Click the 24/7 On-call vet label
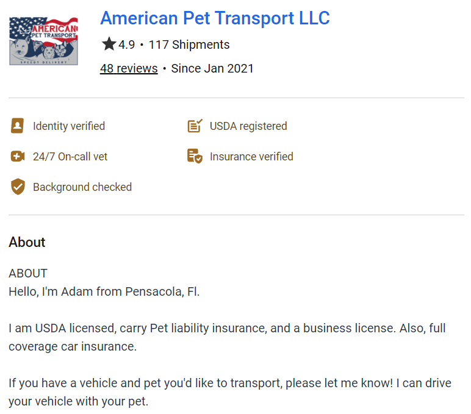 tap(70, 157)
